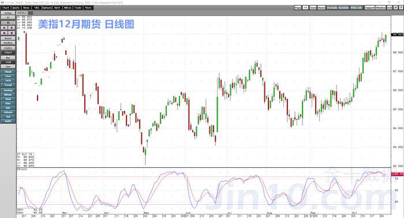
Task: Click the 27 Oct 16 OHLC data box
Action: (x=25, y=160)
